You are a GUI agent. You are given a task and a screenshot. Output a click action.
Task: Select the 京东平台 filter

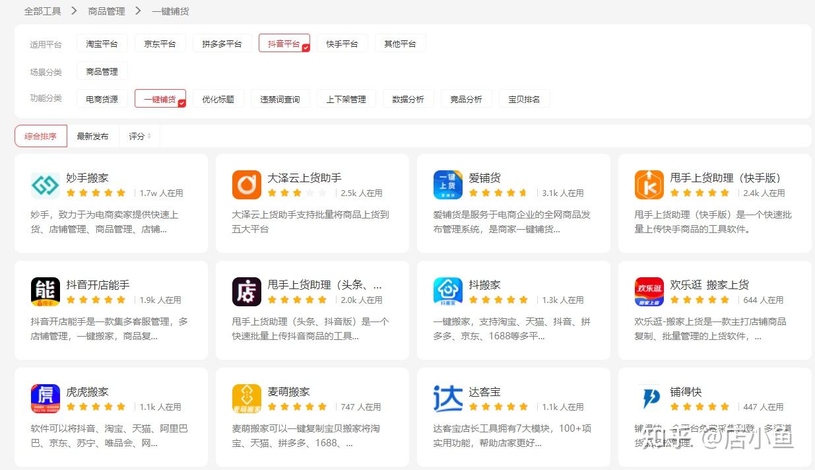(160, 44)
